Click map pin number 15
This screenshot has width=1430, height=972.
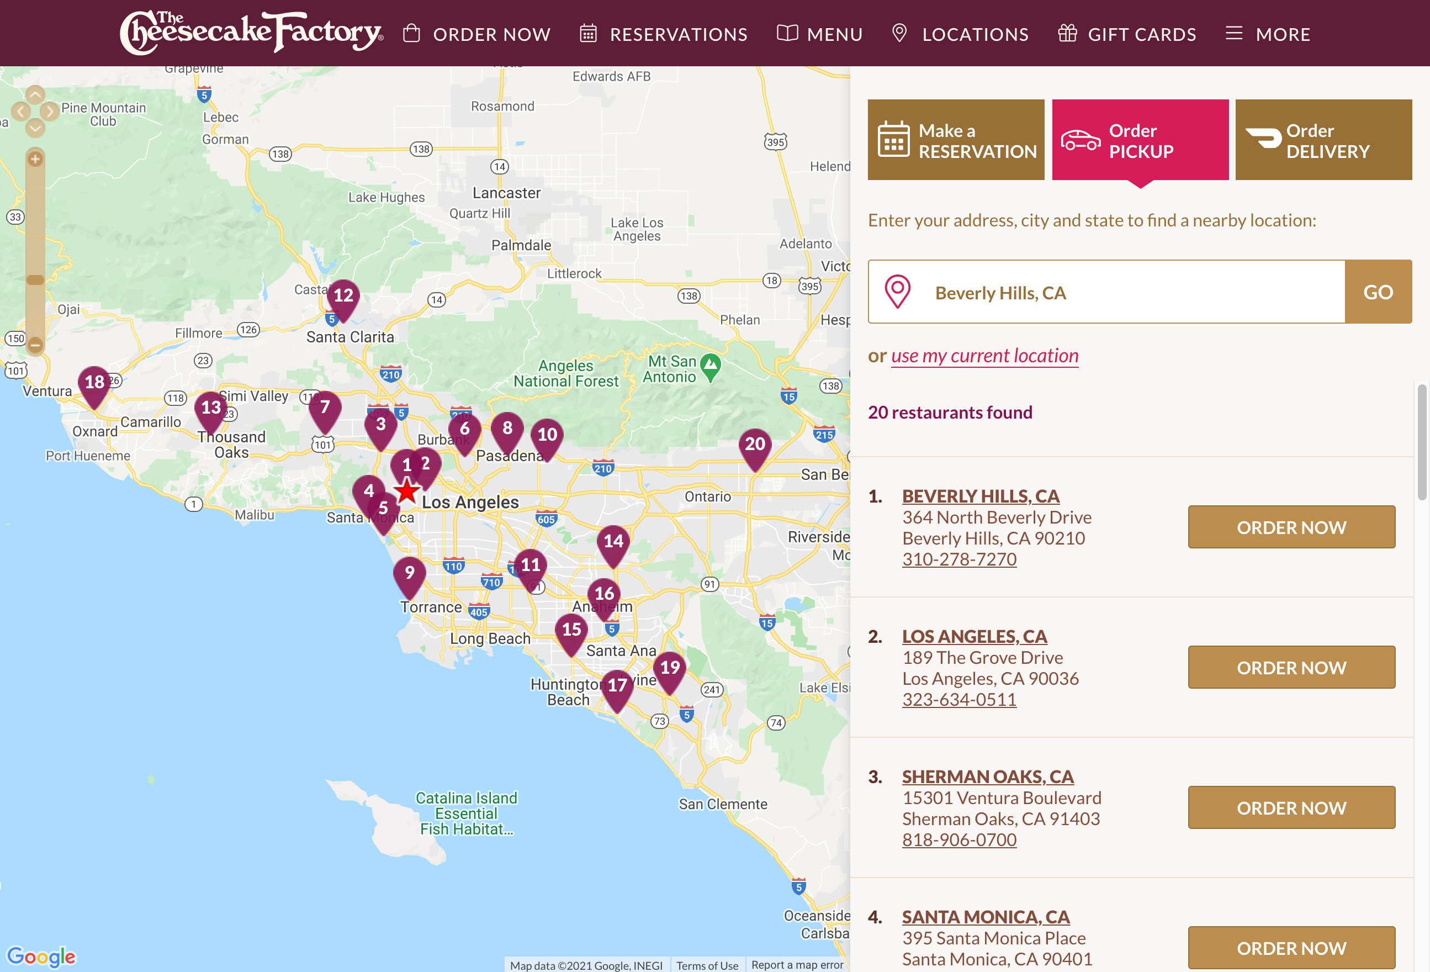point(571,633)
